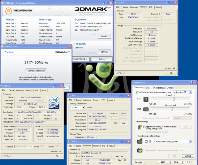Click the System tweaks help question mark
Screen dimensions: 198x165
(191, 82)
